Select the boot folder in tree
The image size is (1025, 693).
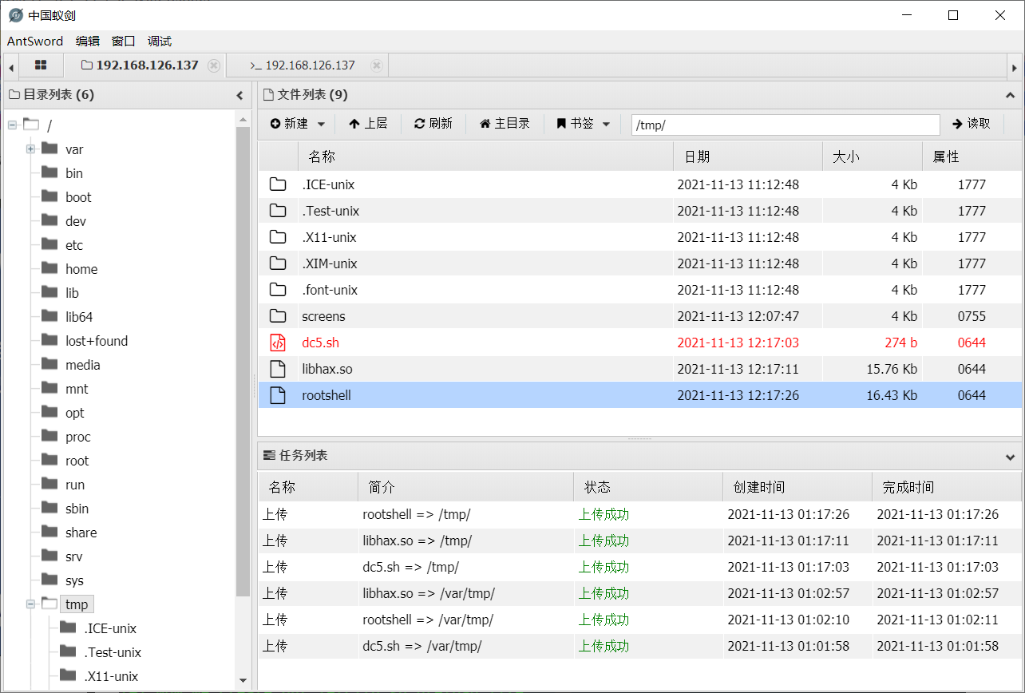(x=78, y=197)
